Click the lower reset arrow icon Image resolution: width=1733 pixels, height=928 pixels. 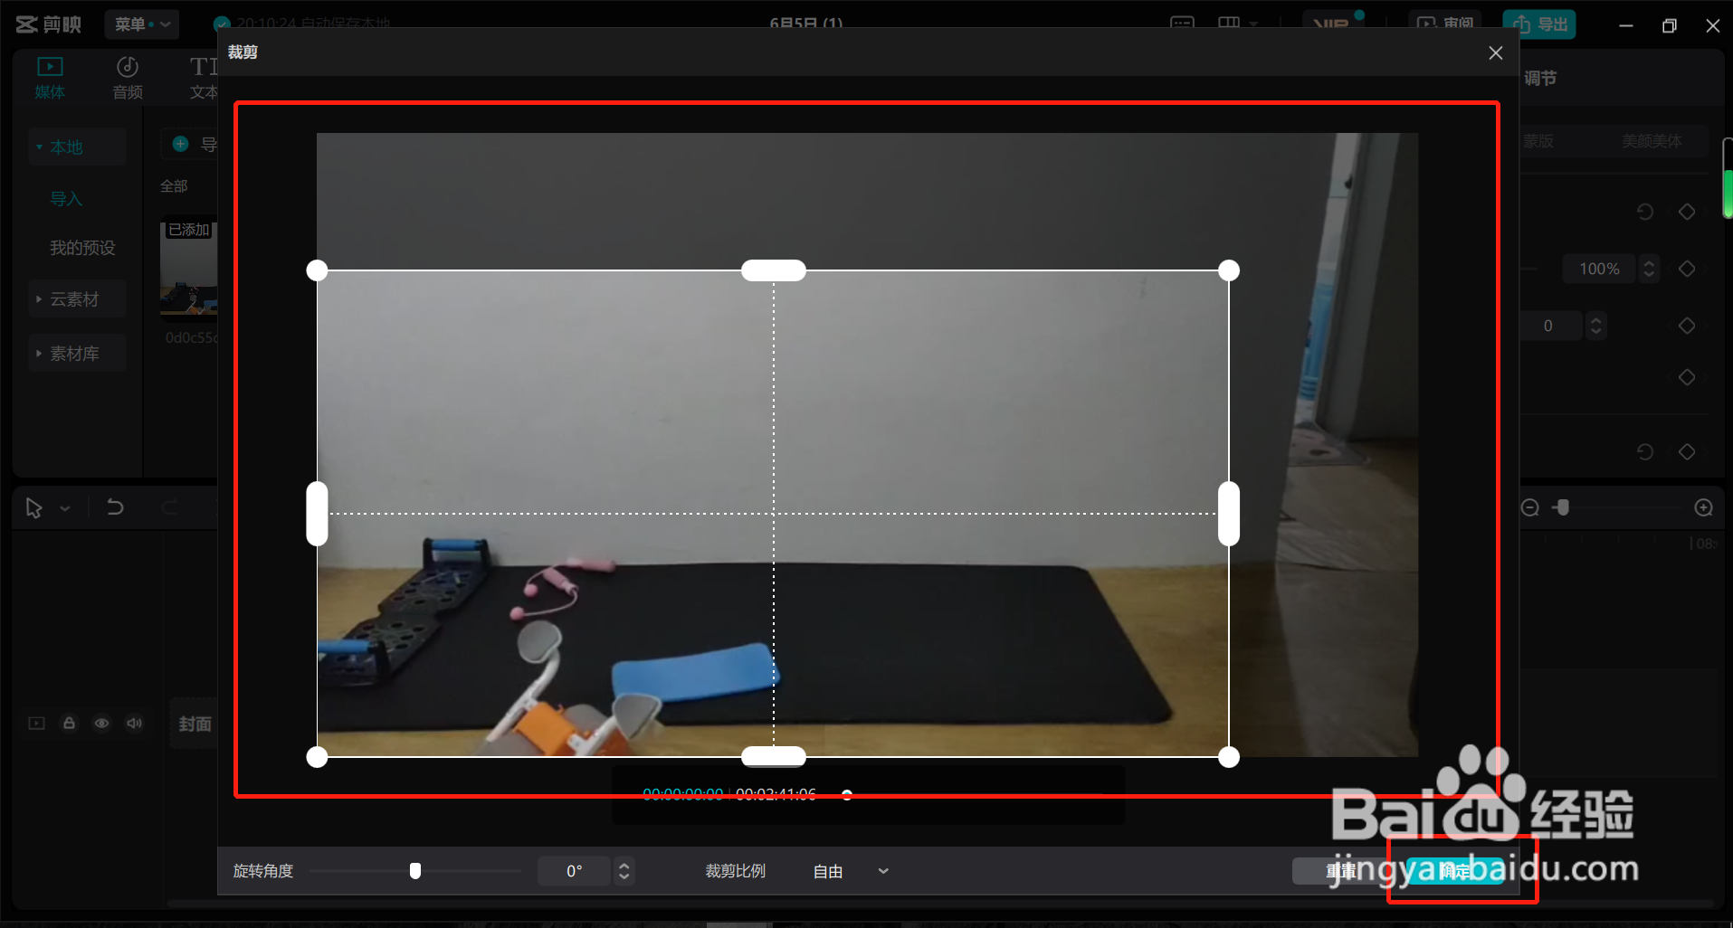(1645, 451)
